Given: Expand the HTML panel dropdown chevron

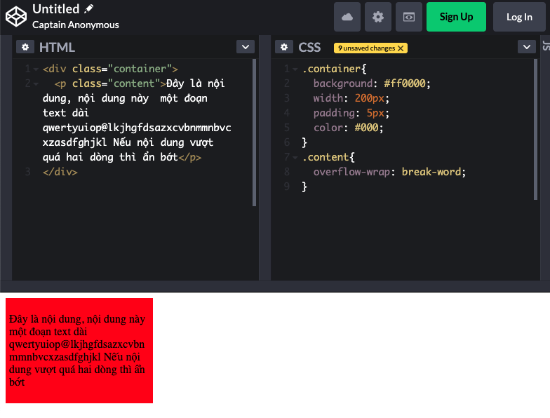Looking at the screenshot, I should point(245,47).
